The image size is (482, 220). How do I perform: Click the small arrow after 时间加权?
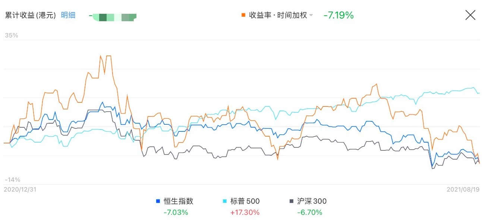pyautogui.click(x=311, y=16)
